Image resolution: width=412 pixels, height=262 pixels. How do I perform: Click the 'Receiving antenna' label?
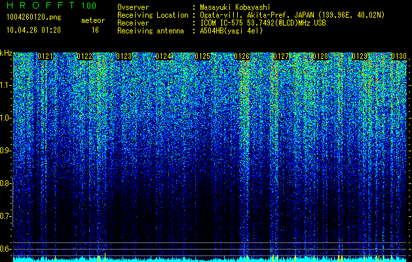point(151,31)
